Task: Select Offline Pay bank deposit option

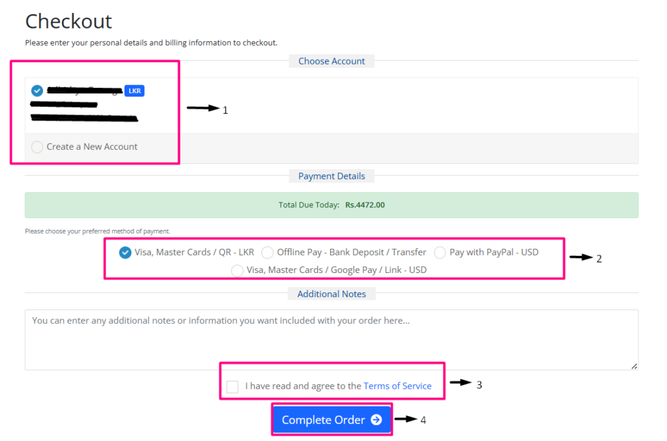Action: (x=267, y=253)
